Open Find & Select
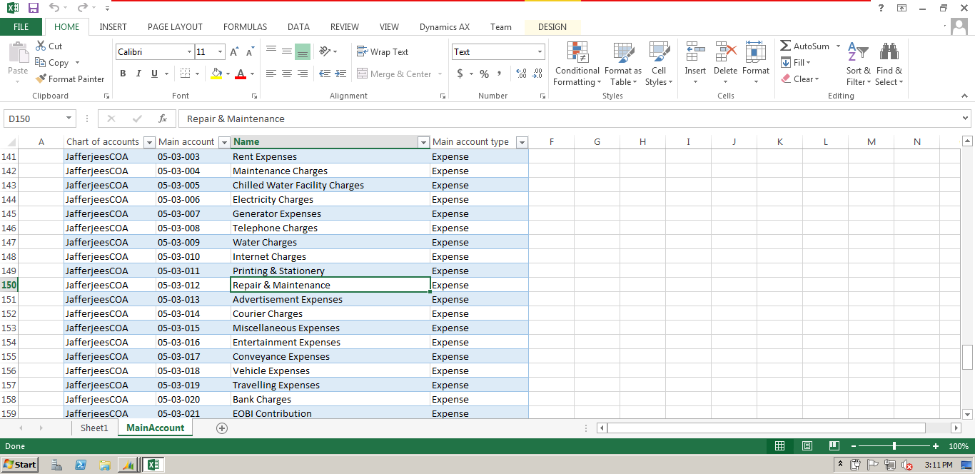Viewport: 975px width, 474px height. coord(889,64)
